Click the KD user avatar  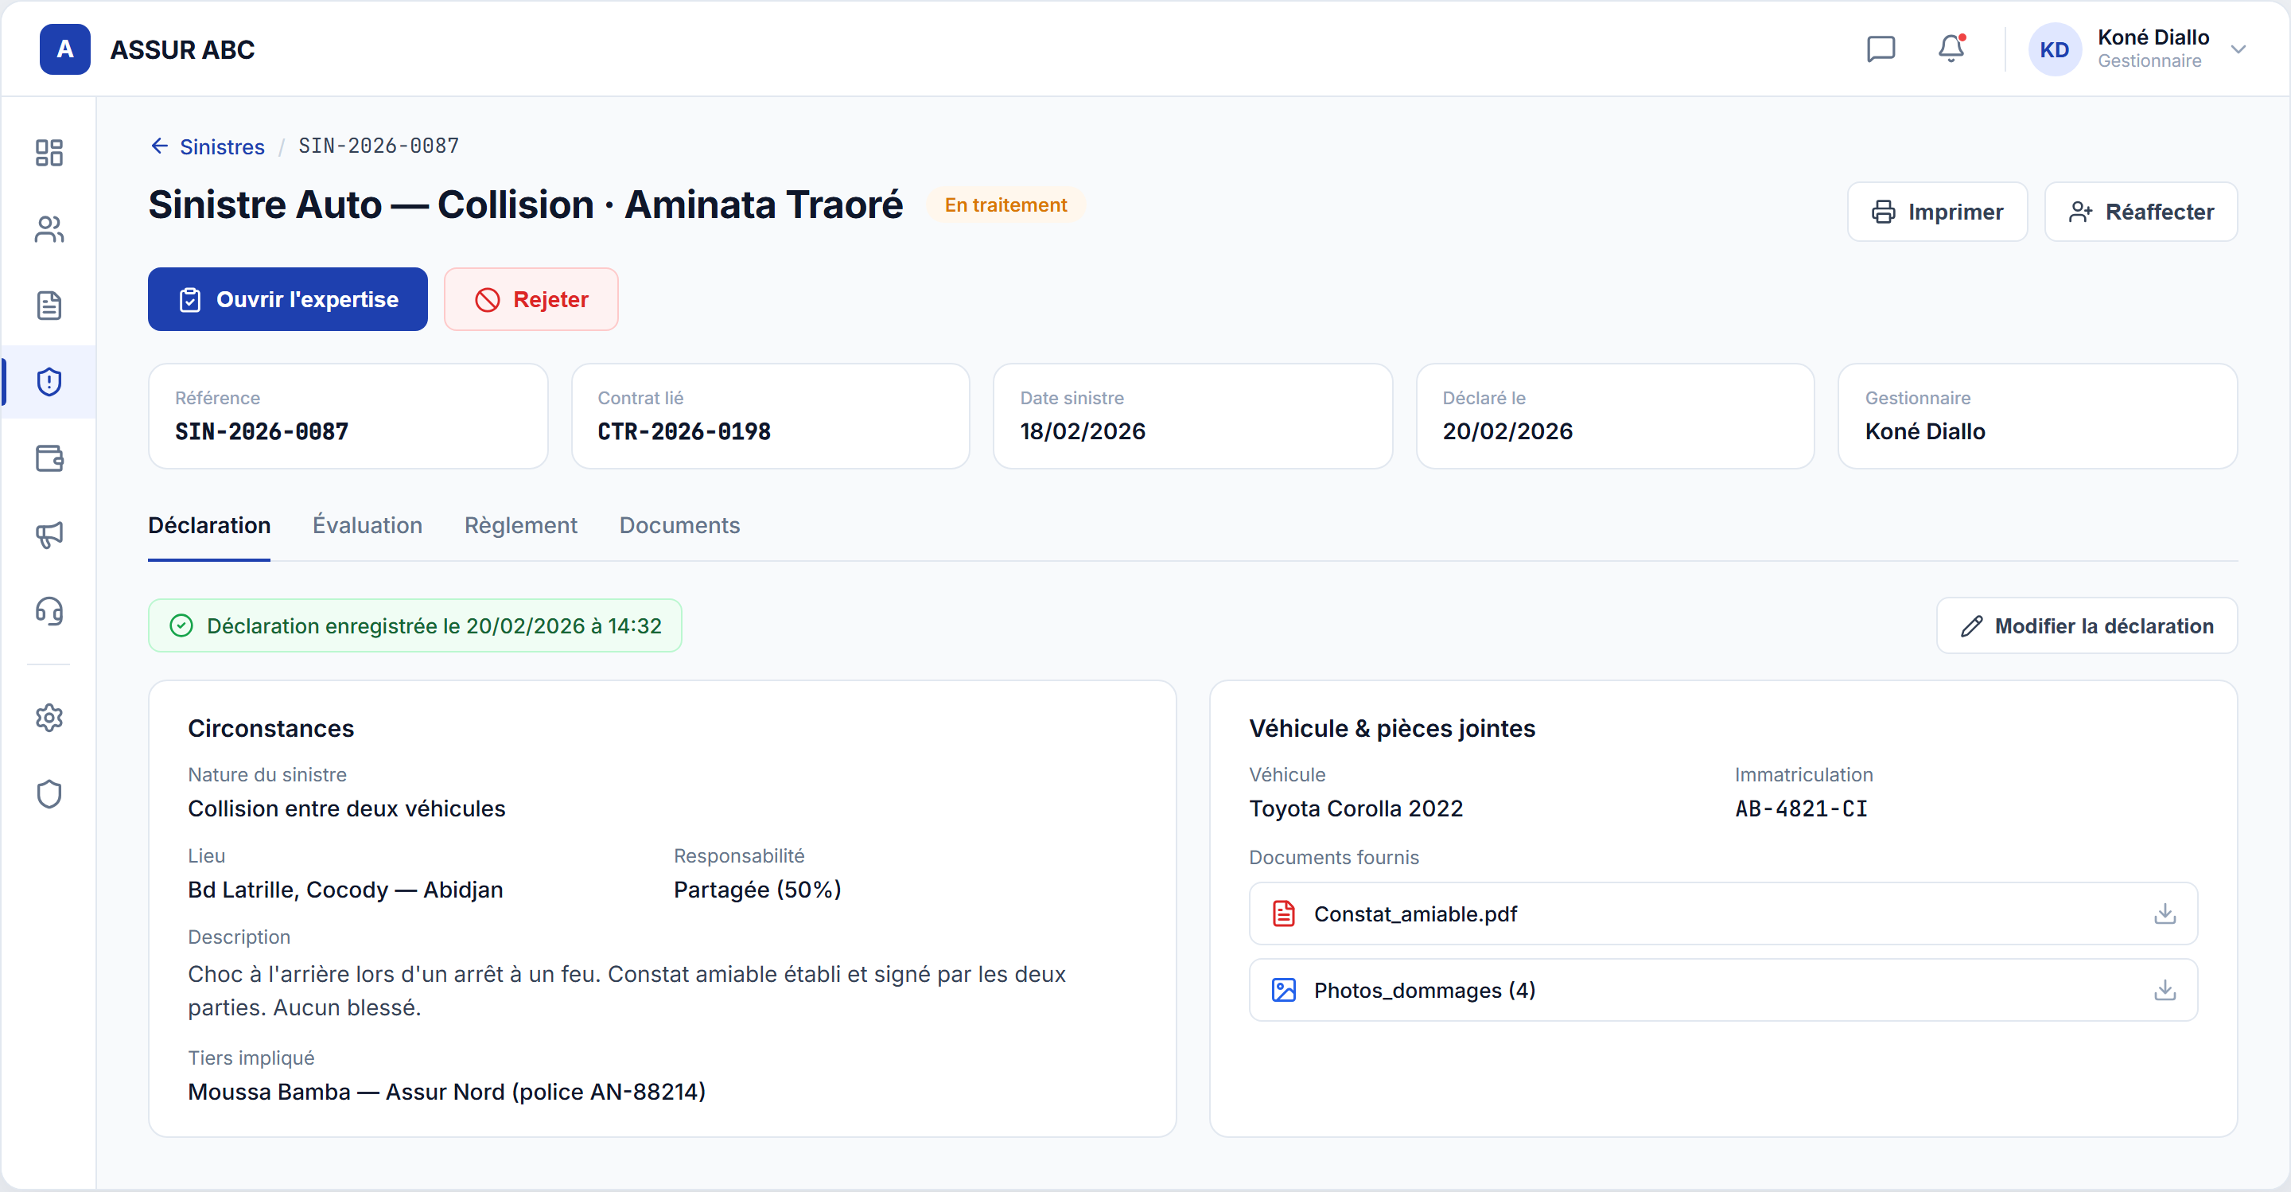(x=2055, y=49)
